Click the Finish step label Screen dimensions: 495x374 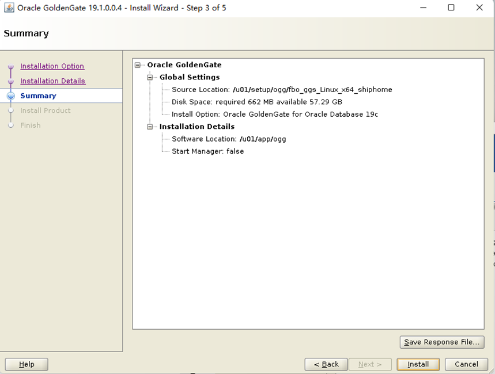pyautogui.click(x=31, y=125)
